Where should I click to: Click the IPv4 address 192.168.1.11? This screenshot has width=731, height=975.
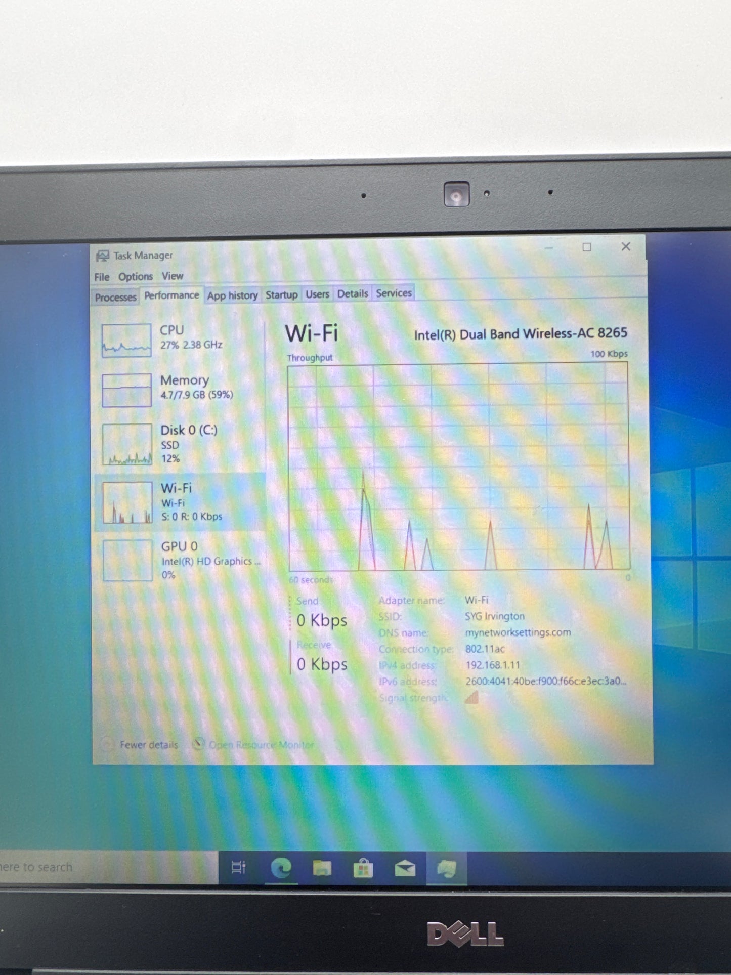[493, 665]
